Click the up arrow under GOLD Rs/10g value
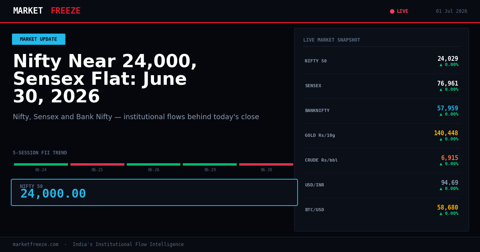The width and height of the screenshot is (480, 252). point(441,139)
